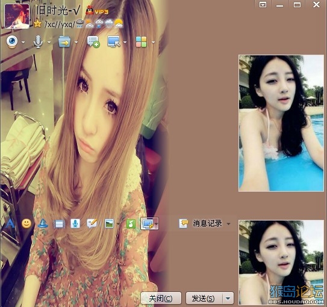Open contact avatar profile picture
This screenshot has width=327, height=307.
tap(17, 16)
